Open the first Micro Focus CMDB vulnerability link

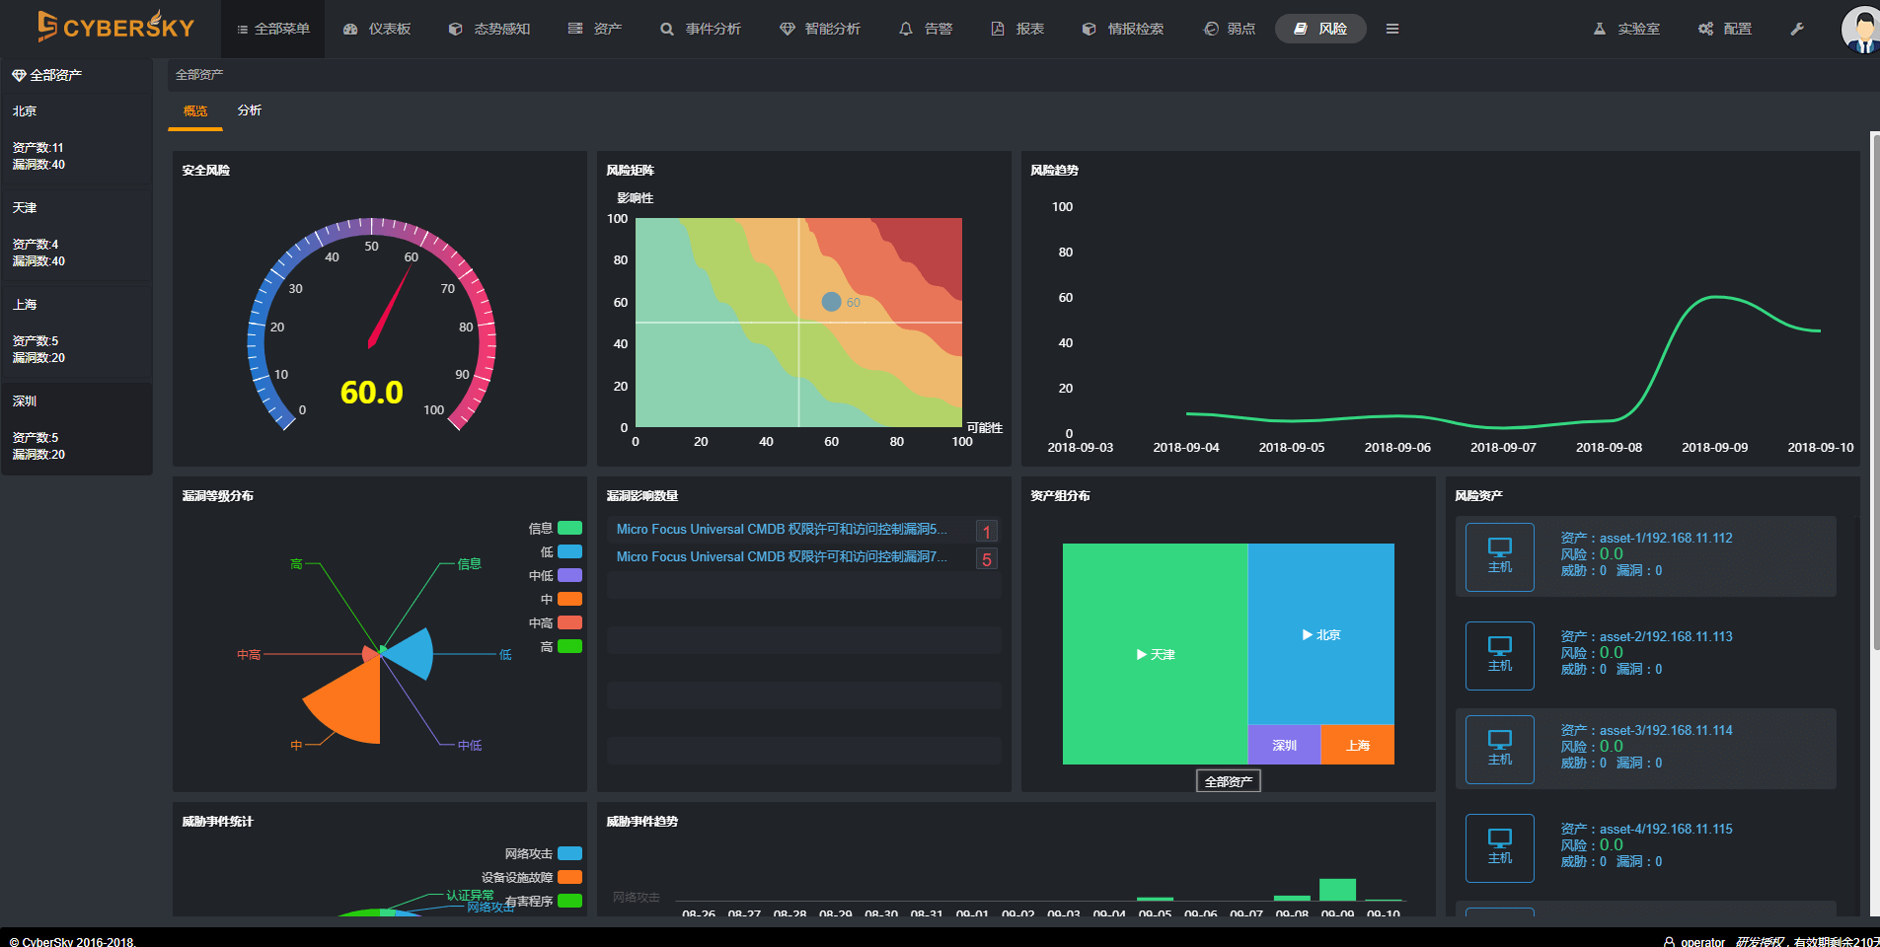[781, 530]
